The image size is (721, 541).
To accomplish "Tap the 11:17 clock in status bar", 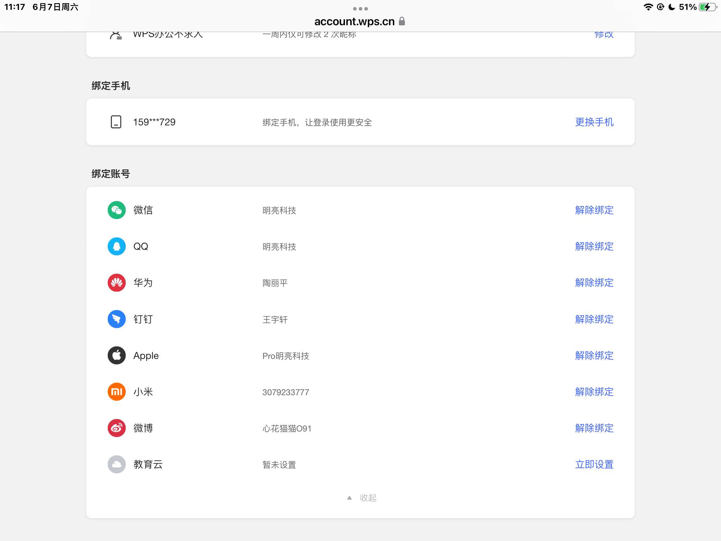I will coord(14,7).
